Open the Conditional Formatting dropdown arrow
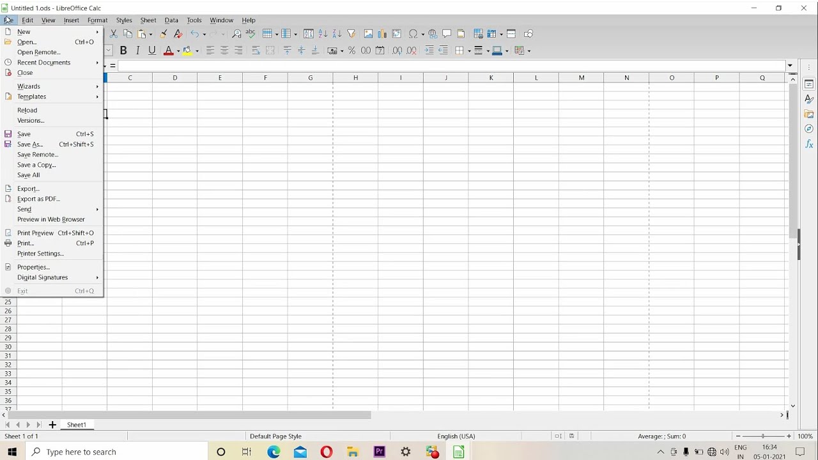 click(x=529, y=51)
